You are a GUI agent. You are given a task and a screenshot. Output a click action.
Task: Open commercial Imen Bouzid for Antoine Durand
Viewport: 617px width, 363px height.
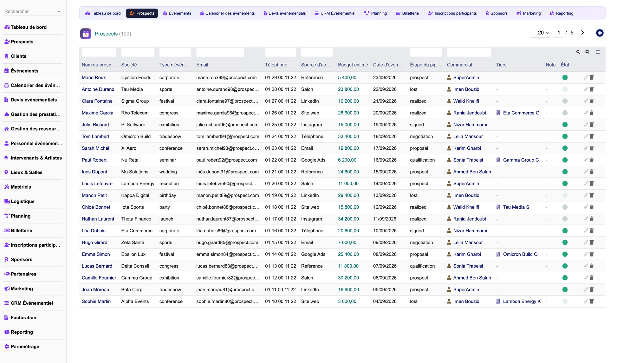[466, 89]
